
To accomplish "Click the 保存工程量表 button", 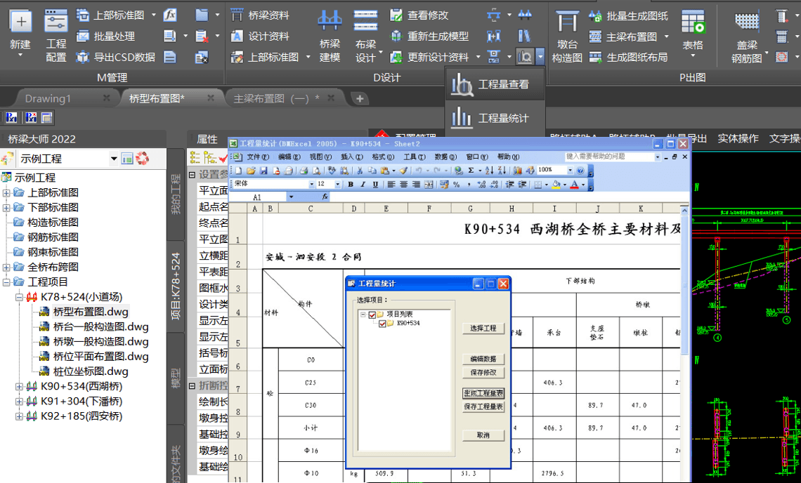I will (483, 406).
